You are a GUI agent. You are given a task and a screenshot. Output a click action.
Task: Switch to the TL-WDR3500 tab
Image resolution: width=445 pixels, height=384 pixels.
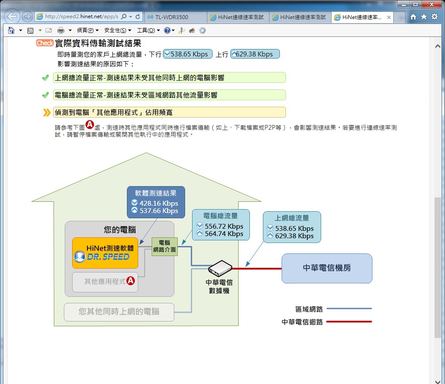coord(176,17)
